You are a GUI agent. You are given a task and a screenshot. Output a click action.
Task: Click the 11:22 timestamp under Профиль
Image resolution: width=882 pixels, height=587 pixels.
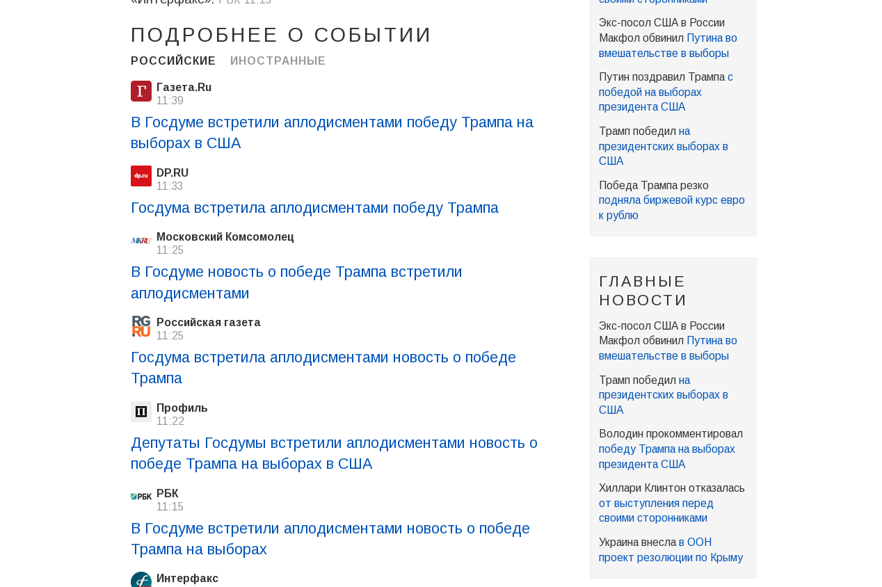pyautogui.click(x=170, y=421)
